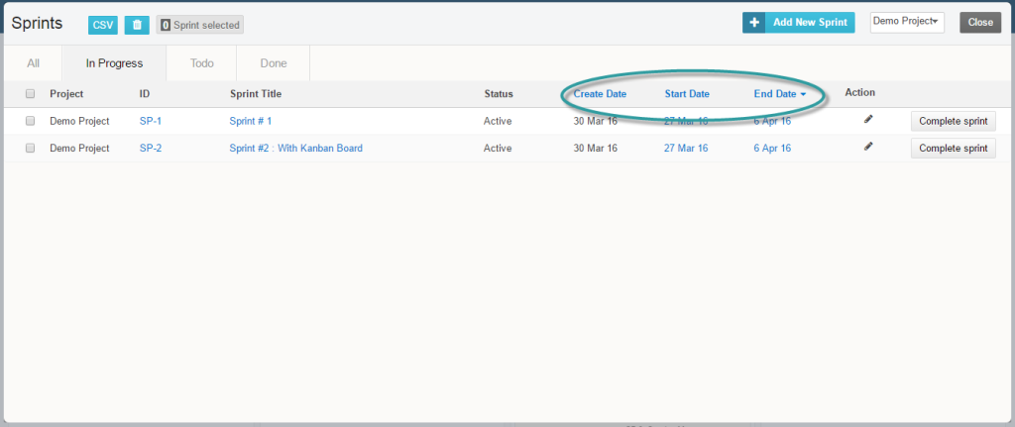
Task: Edit SP-2 sprint using pencil icon
Action: click(x=868, y=147)
